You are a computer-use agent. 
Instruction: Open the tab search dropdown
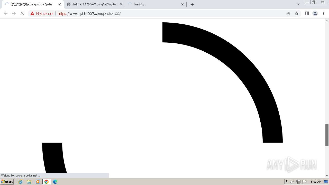(298, 4)
